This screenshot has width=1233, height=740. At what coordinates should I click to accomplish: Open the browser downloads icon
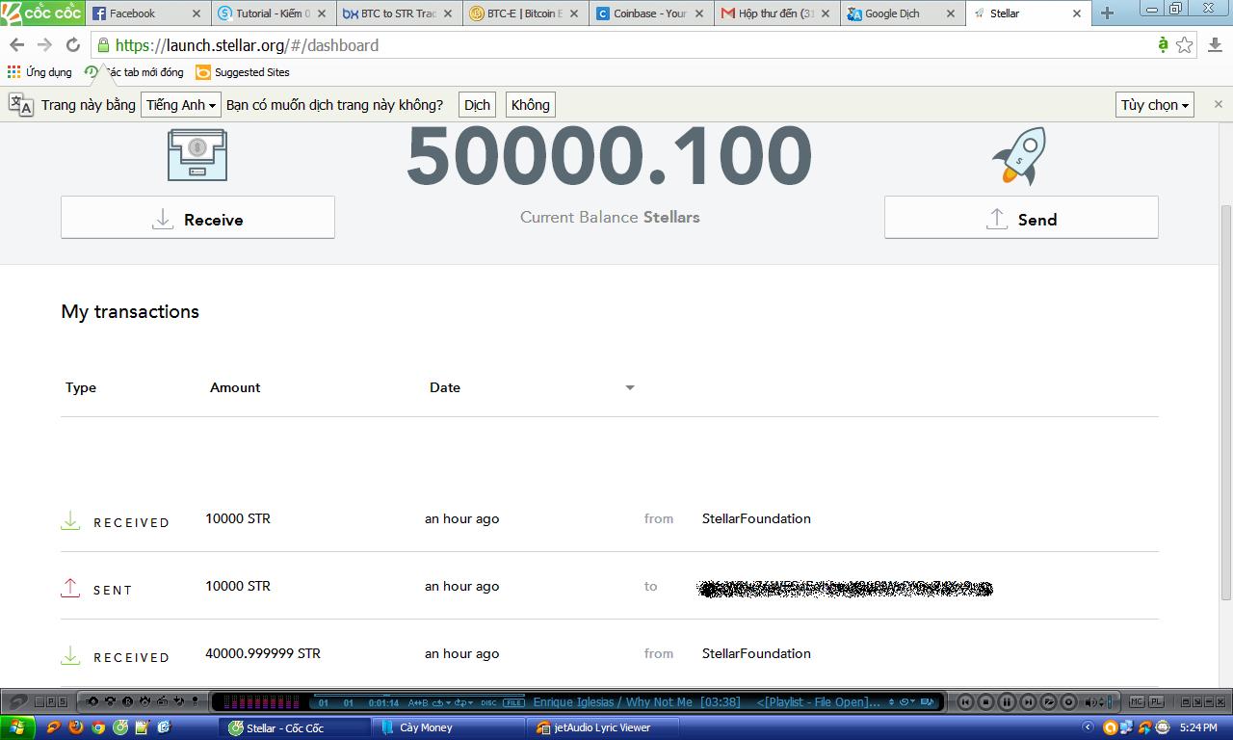[x=1214, y=44]
